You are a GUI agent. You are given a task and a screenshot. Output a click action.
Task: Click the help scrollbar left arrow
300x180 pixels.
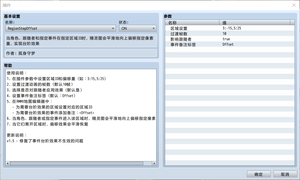[x=8, y=163]
